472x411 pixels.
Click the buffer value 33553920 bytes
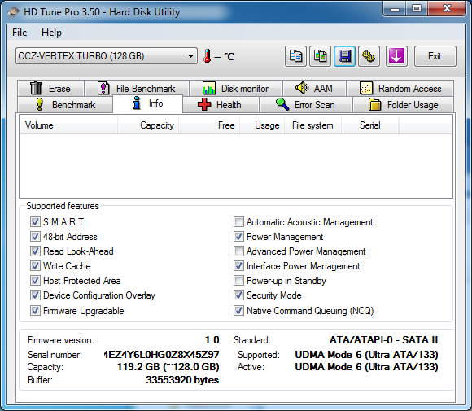pyautogui.click(x=182, y=380)
